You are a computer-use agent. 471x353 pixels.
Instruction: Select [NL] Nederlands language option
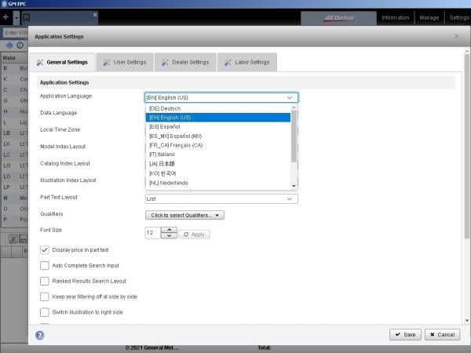coord(218,183)
